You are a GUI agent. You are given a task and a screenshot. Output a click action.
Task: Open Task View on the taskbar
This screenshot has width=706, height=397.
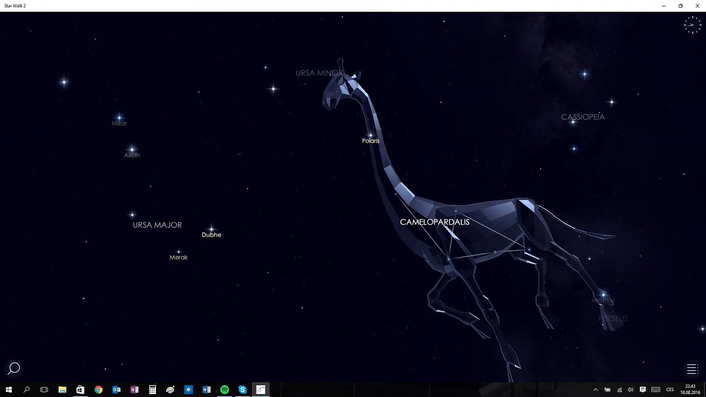point(44,390)
